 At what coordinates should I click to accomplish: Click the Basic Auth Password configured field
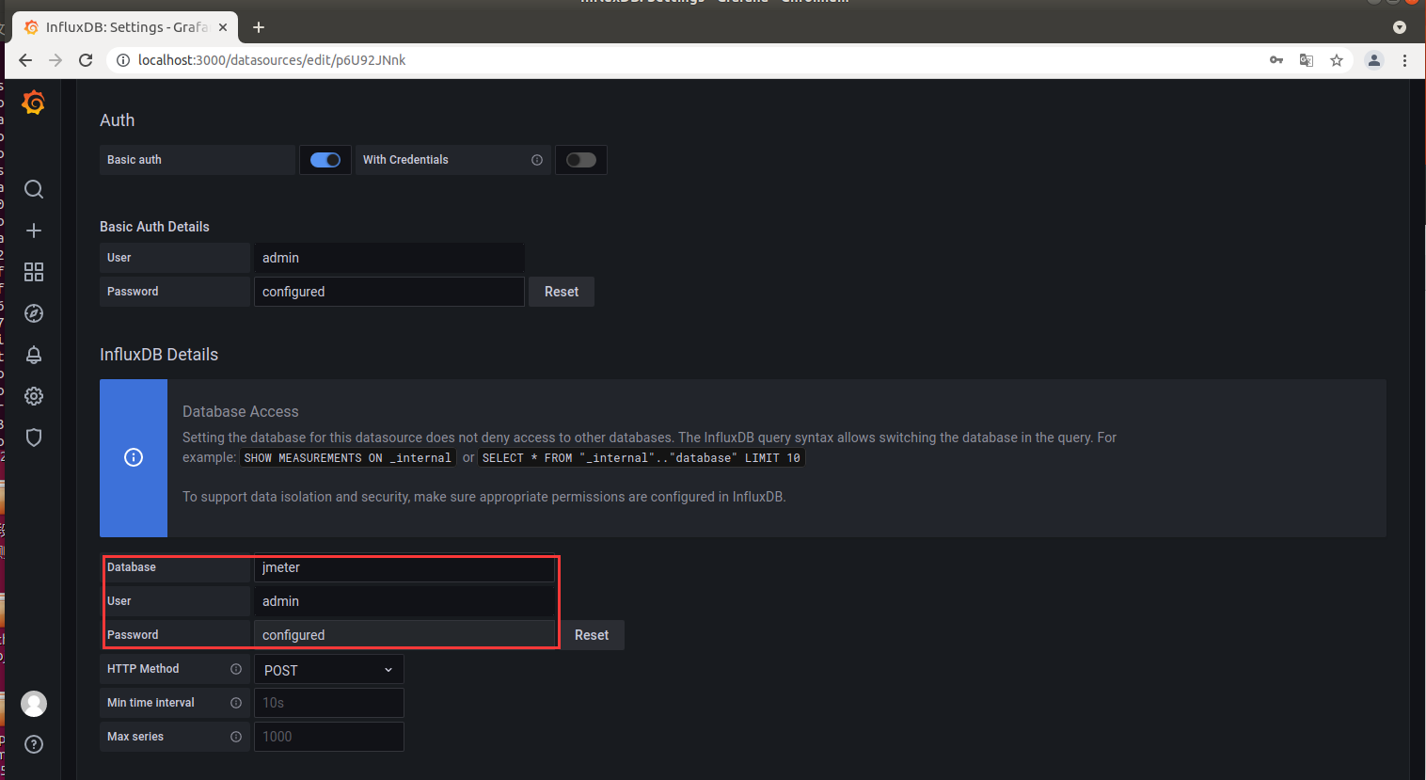[389, 292]
